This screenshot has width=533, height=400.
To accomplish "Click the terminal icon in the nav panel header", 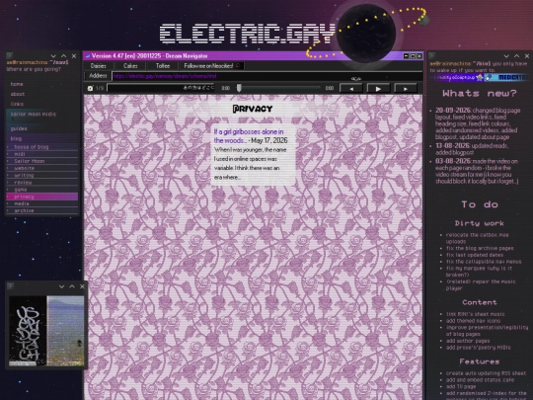I will click(x=10, y=55).
